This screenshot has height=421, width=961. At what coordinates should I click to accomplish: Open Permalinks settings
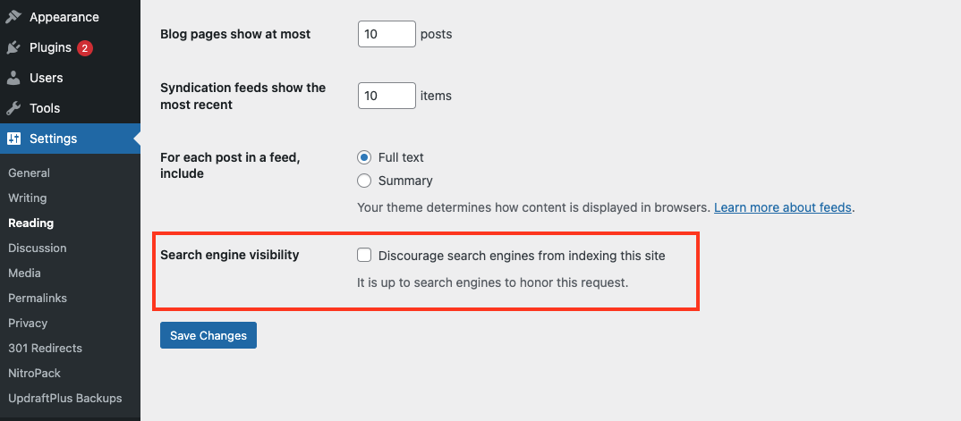point(38,298)
